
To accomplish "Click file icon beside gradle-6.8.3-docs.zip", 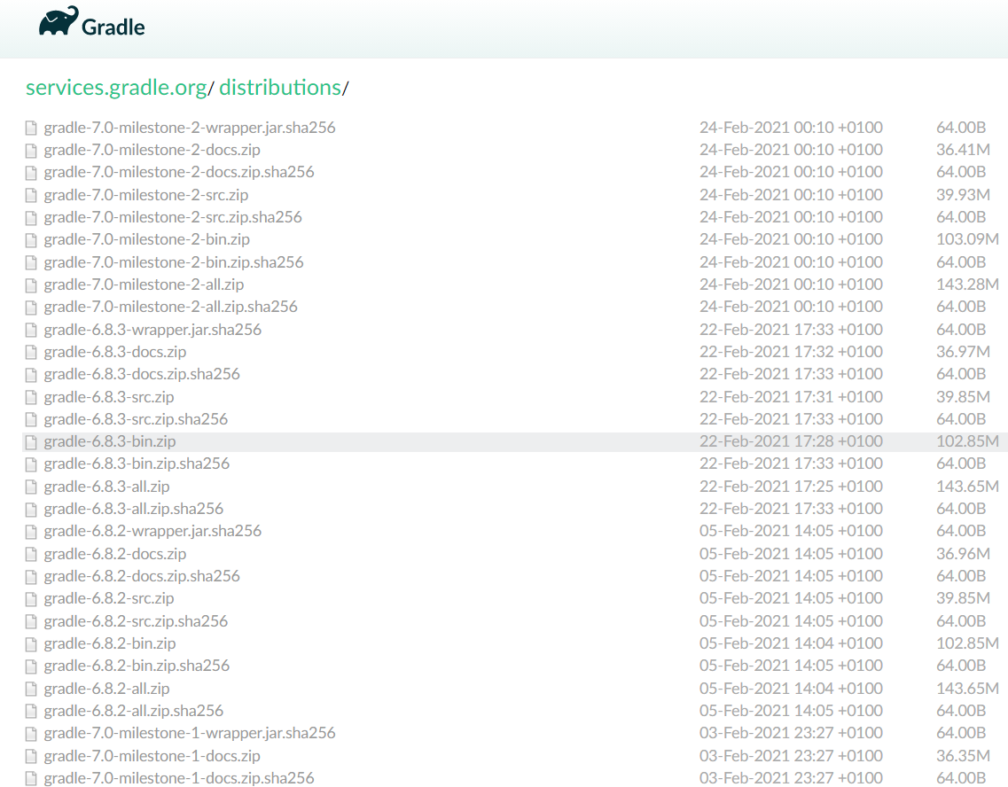I will (31, 352).
